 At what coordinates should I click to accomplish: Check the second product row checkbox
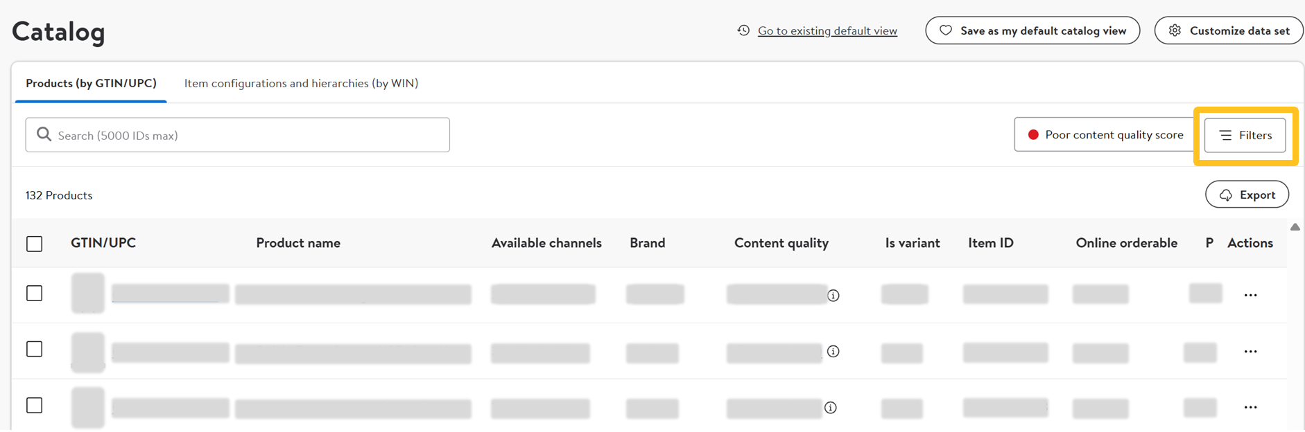pyautogui.click(x=35, y=349)
